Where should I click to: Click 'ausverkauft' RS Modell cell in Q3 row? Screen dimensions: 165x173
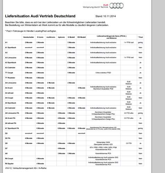tap(82, 133)
